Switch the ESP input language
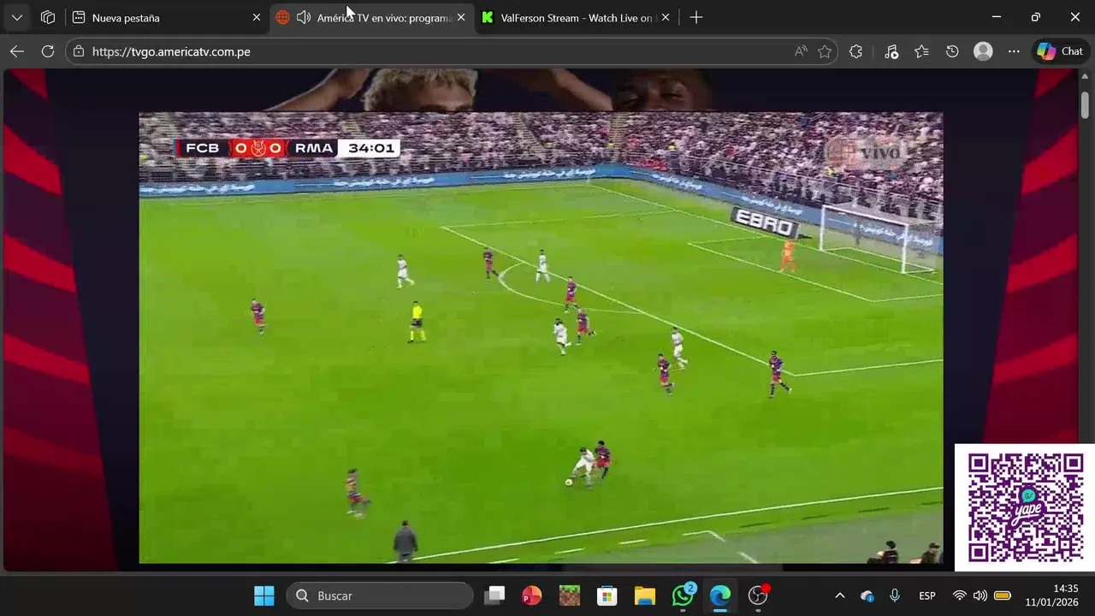1095x616 pixels. click(x=927, y=595)
